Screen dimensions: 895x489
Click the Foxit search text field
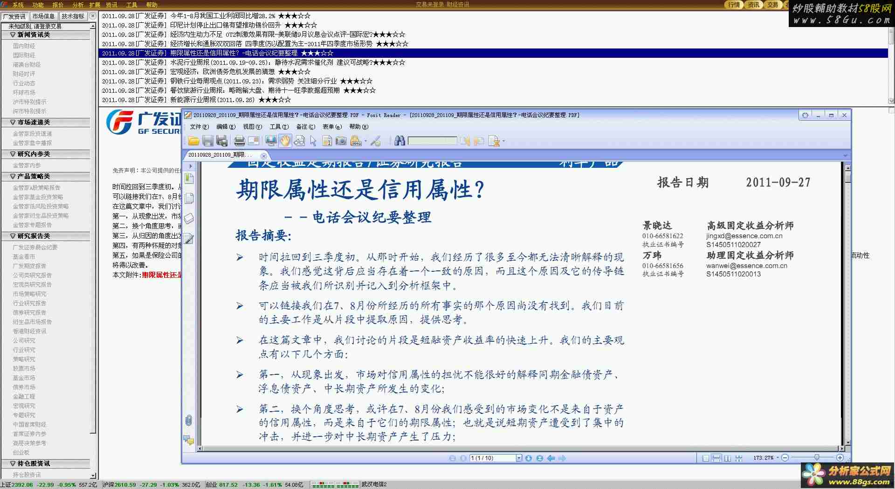(432, 141)
